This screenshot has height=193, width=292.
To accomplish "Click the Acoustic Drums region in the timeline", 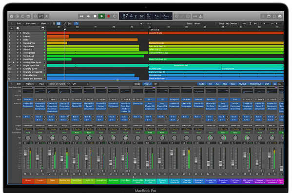I will [216, 33].
